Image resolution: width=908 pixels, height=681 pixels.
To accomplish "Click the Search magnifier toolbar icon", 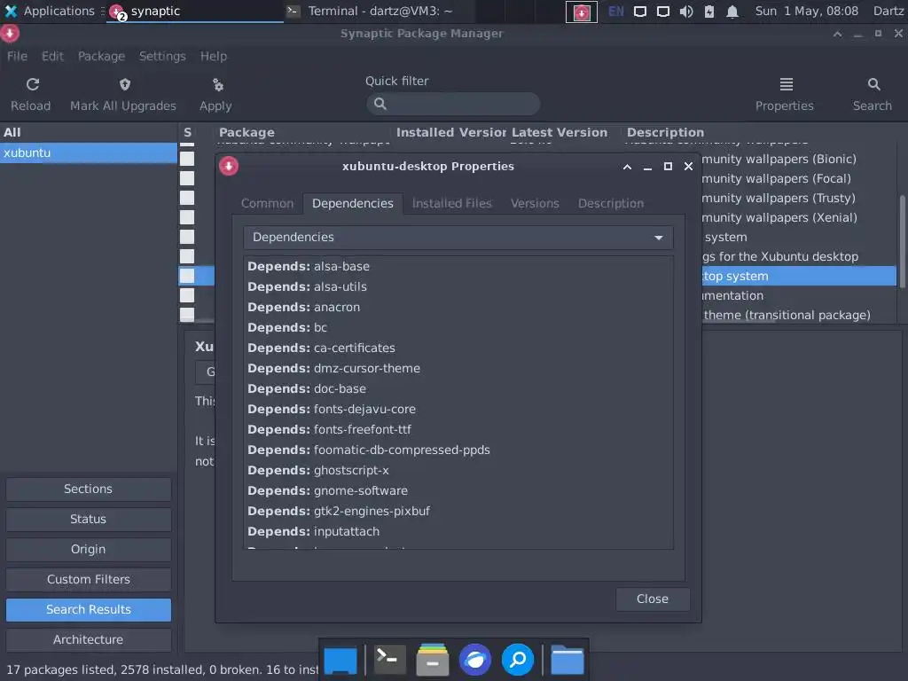I will [873, 84].
